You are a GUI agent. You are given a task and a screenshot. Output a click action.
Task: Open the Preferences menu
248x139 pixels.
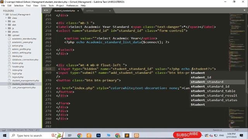click(x=72, y=5)
